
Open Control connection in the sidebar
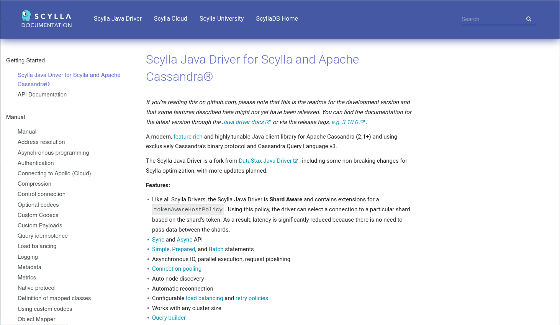coord(41,194)
